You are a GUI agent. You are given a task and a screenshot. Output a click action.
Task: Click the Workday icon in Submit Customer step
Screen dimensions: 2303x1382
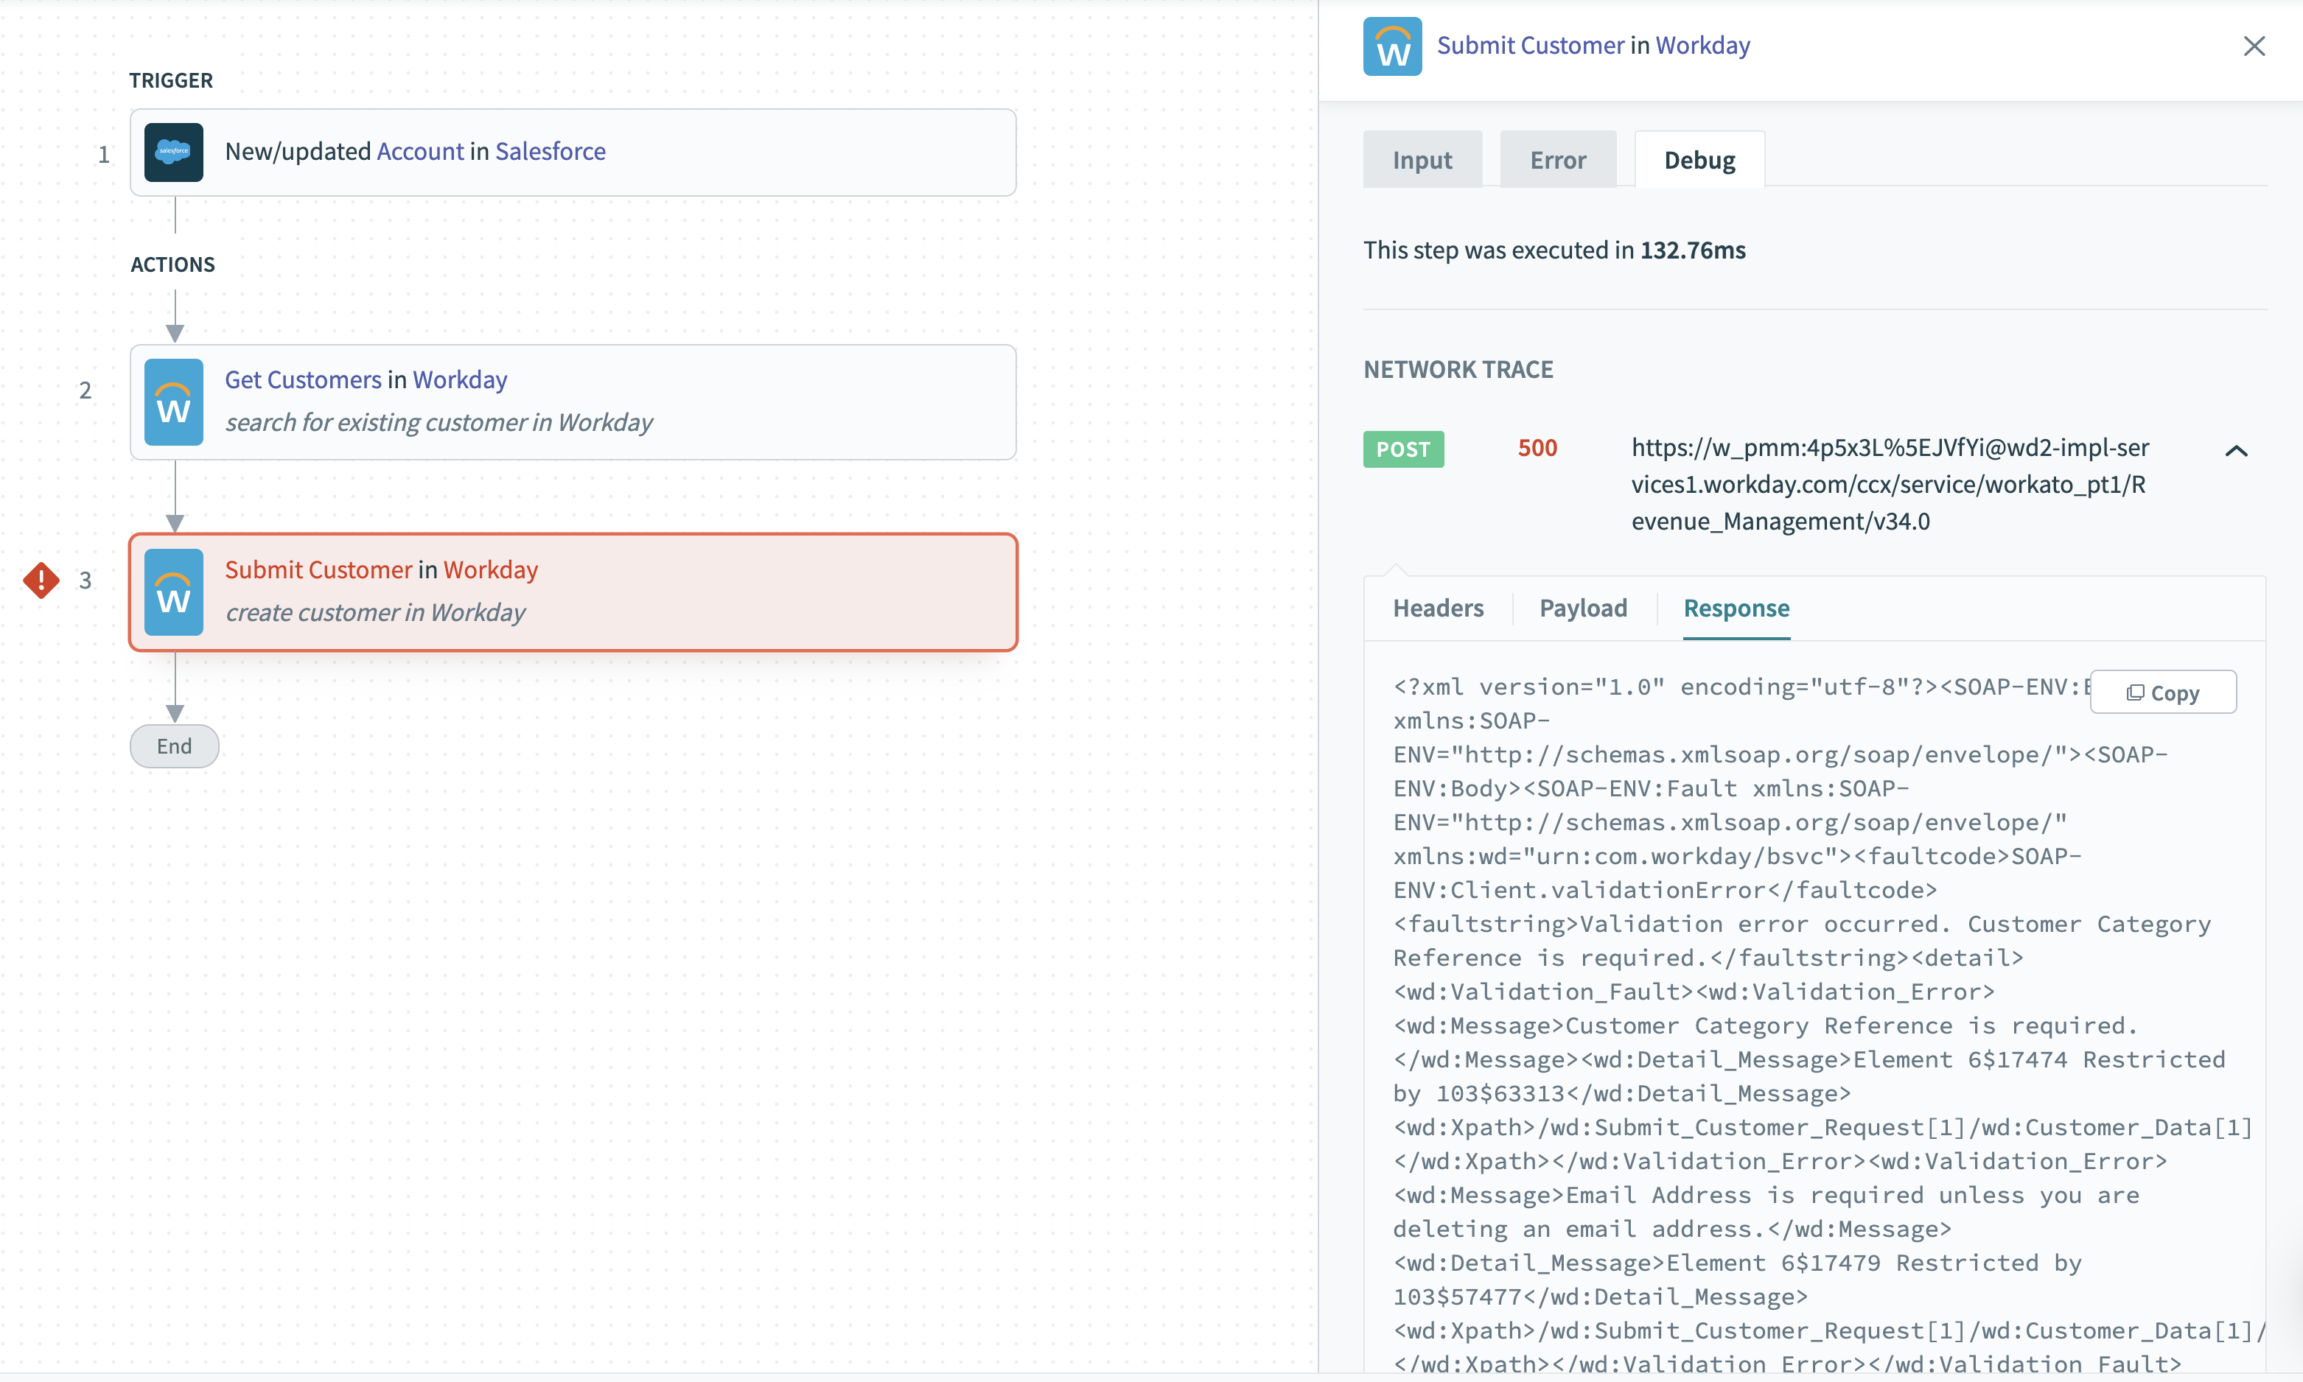tap(174, 592)
